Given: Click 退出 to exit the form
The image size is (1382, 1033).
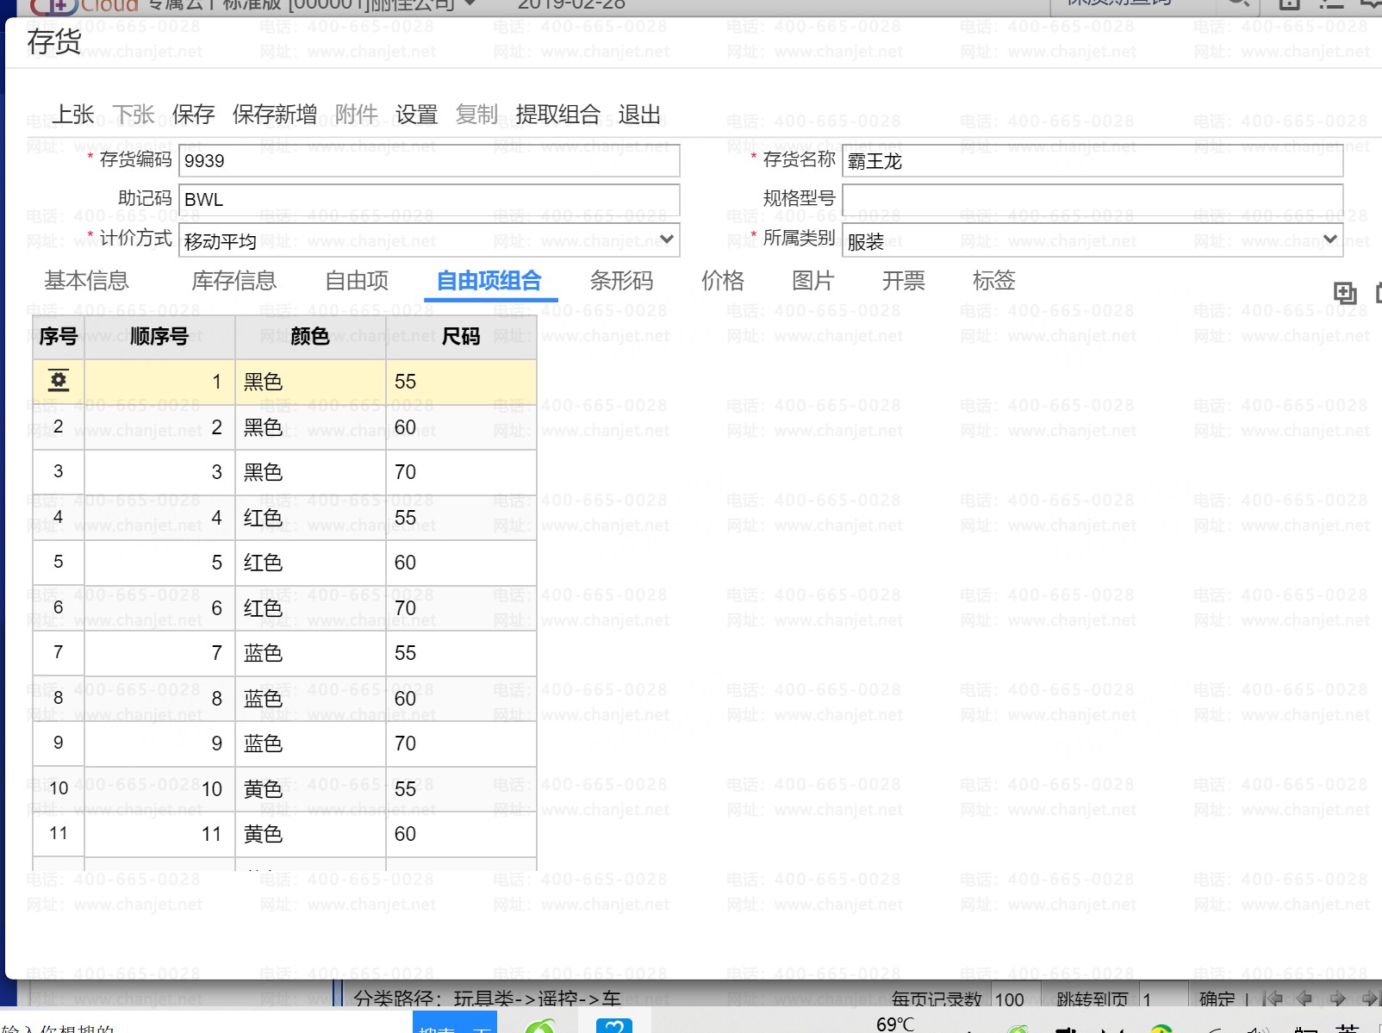Looking at the screenshot, I should pos(639,115).
